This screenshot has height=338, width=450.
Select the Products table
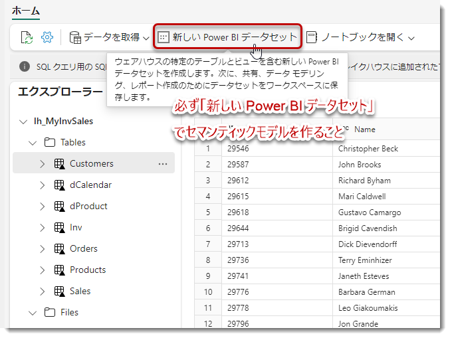tap(88, 270)
